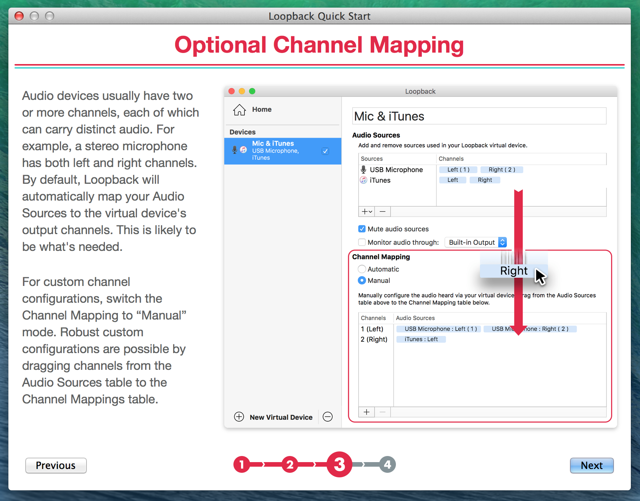Screen dimensions: 640x501
Task: Select the Mic & iTunes device row
Action: tap(283, 151)
